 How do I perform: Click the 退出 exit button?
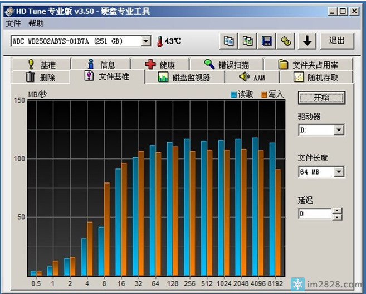pyautogui.click(x=336, y=41)
